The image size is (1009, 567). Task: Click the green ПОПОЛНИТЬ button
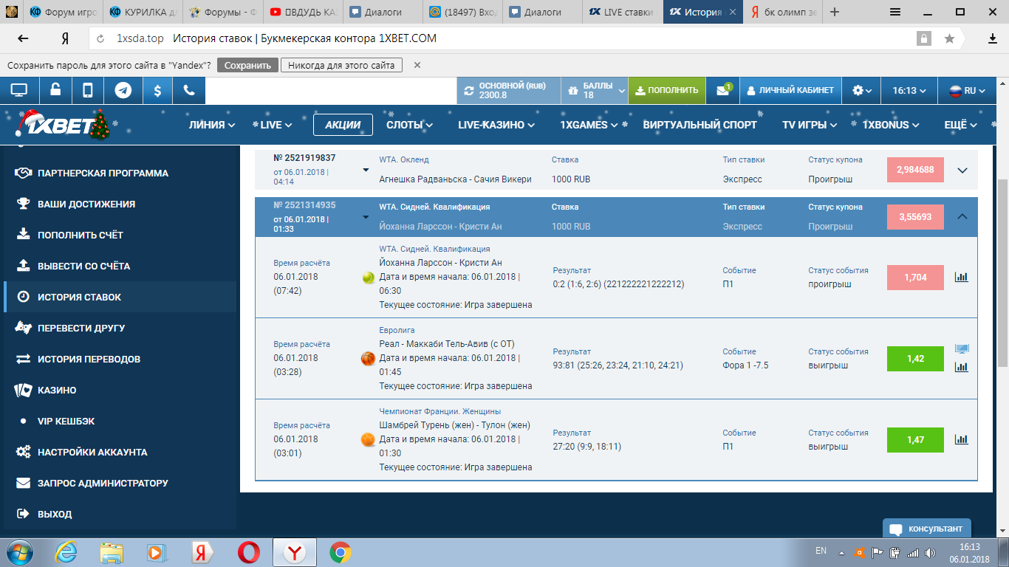coord(667,91)
